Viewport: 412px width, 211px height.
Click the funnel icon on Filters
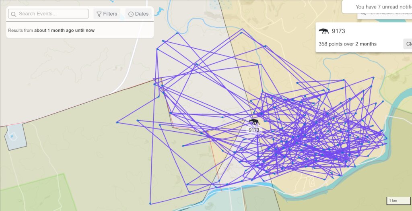(99, 14)
